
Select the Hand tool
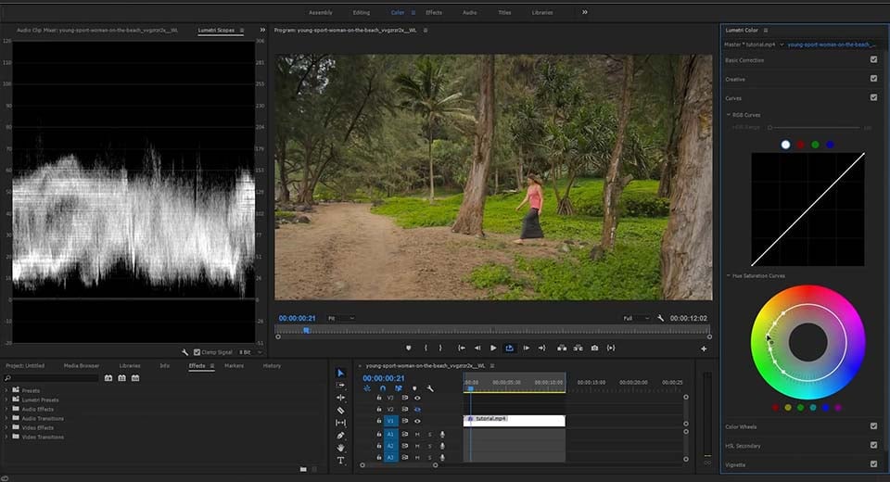tap(340, 448)
